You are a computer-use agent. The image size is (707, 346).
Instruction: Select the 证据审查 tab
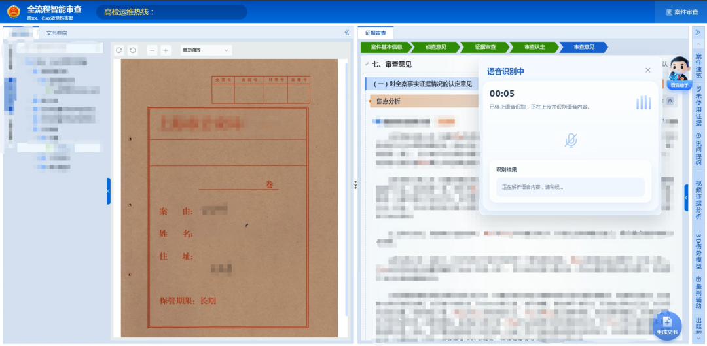(x=376, y=33)
